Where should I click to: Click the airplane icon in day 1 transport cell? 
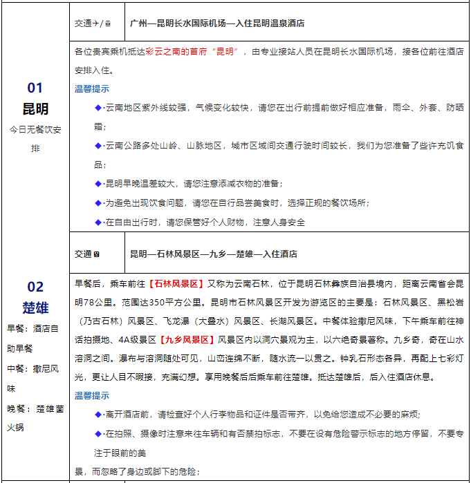[x=96, y=23]
